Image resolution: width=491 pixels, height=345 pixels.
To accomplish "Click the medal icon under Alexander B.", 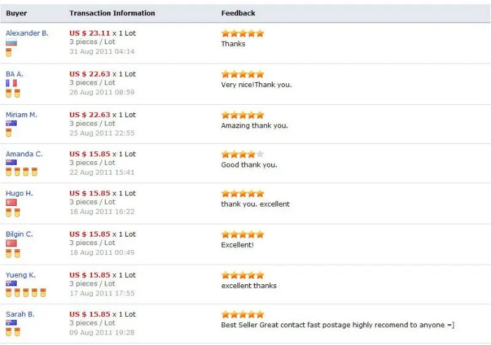I will click(x=9, y=53).
